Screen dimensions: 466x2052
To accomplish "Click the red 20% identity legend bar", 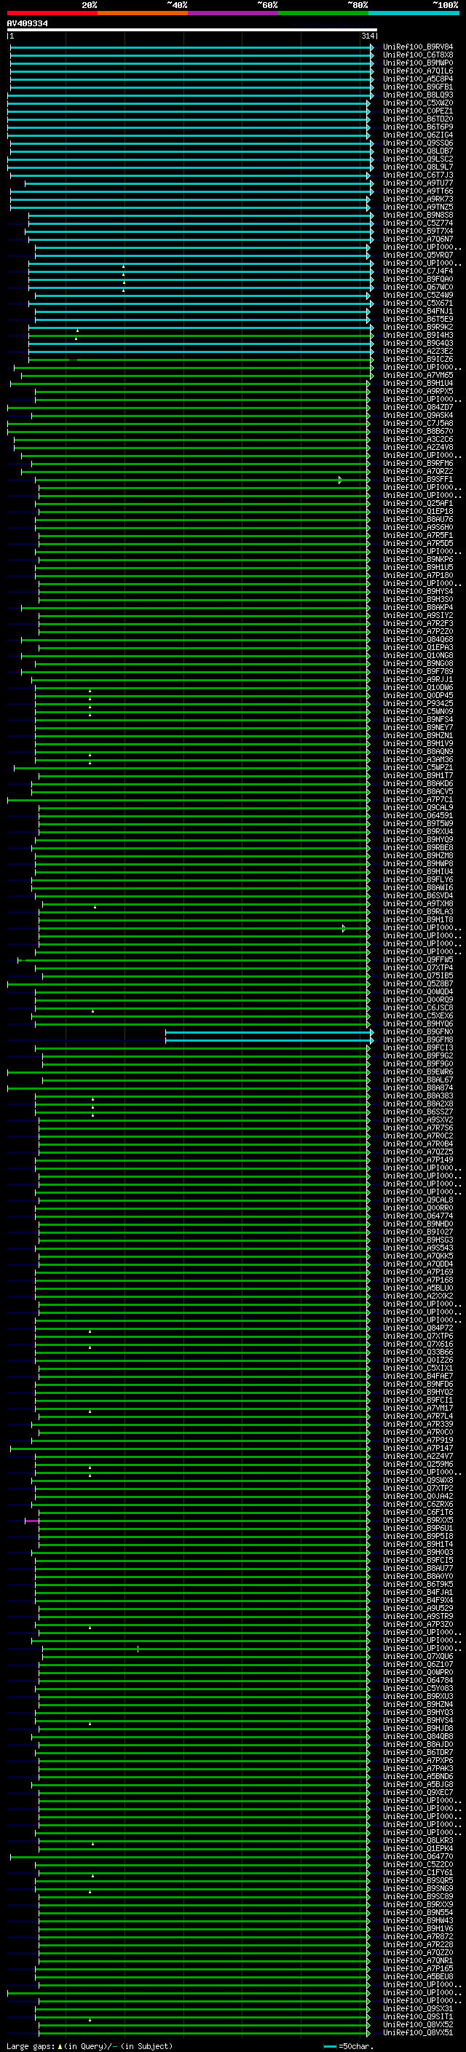I will point(52,13).
